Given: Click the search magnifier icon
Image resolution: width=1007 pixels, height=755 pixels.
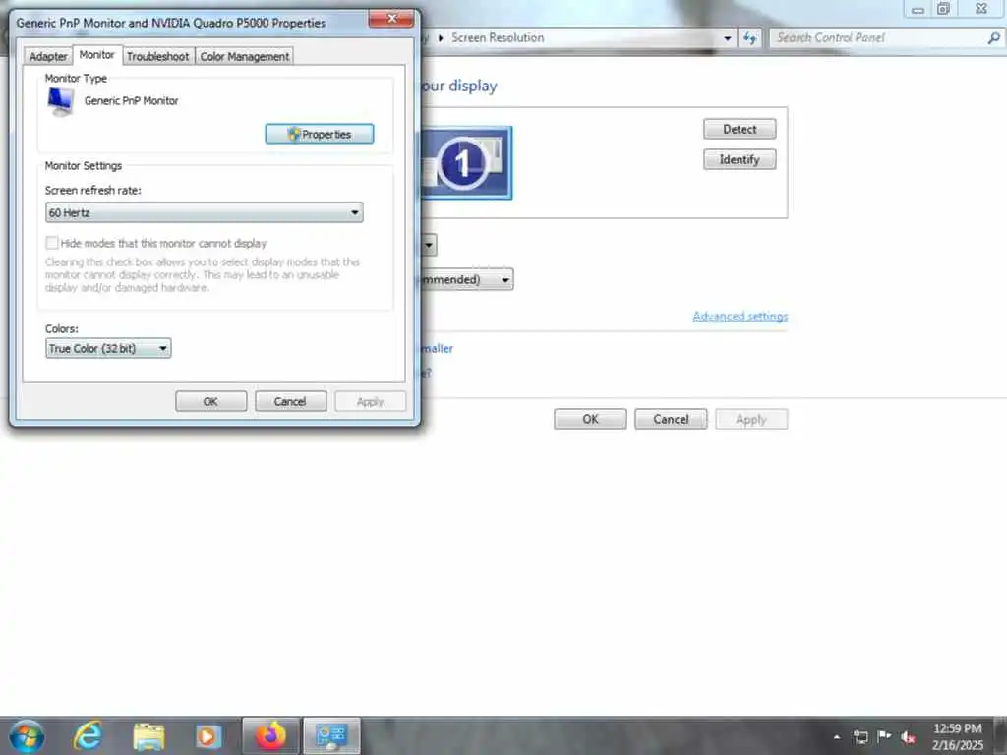Looking at the screenshot, I should (x=993, y=38).
